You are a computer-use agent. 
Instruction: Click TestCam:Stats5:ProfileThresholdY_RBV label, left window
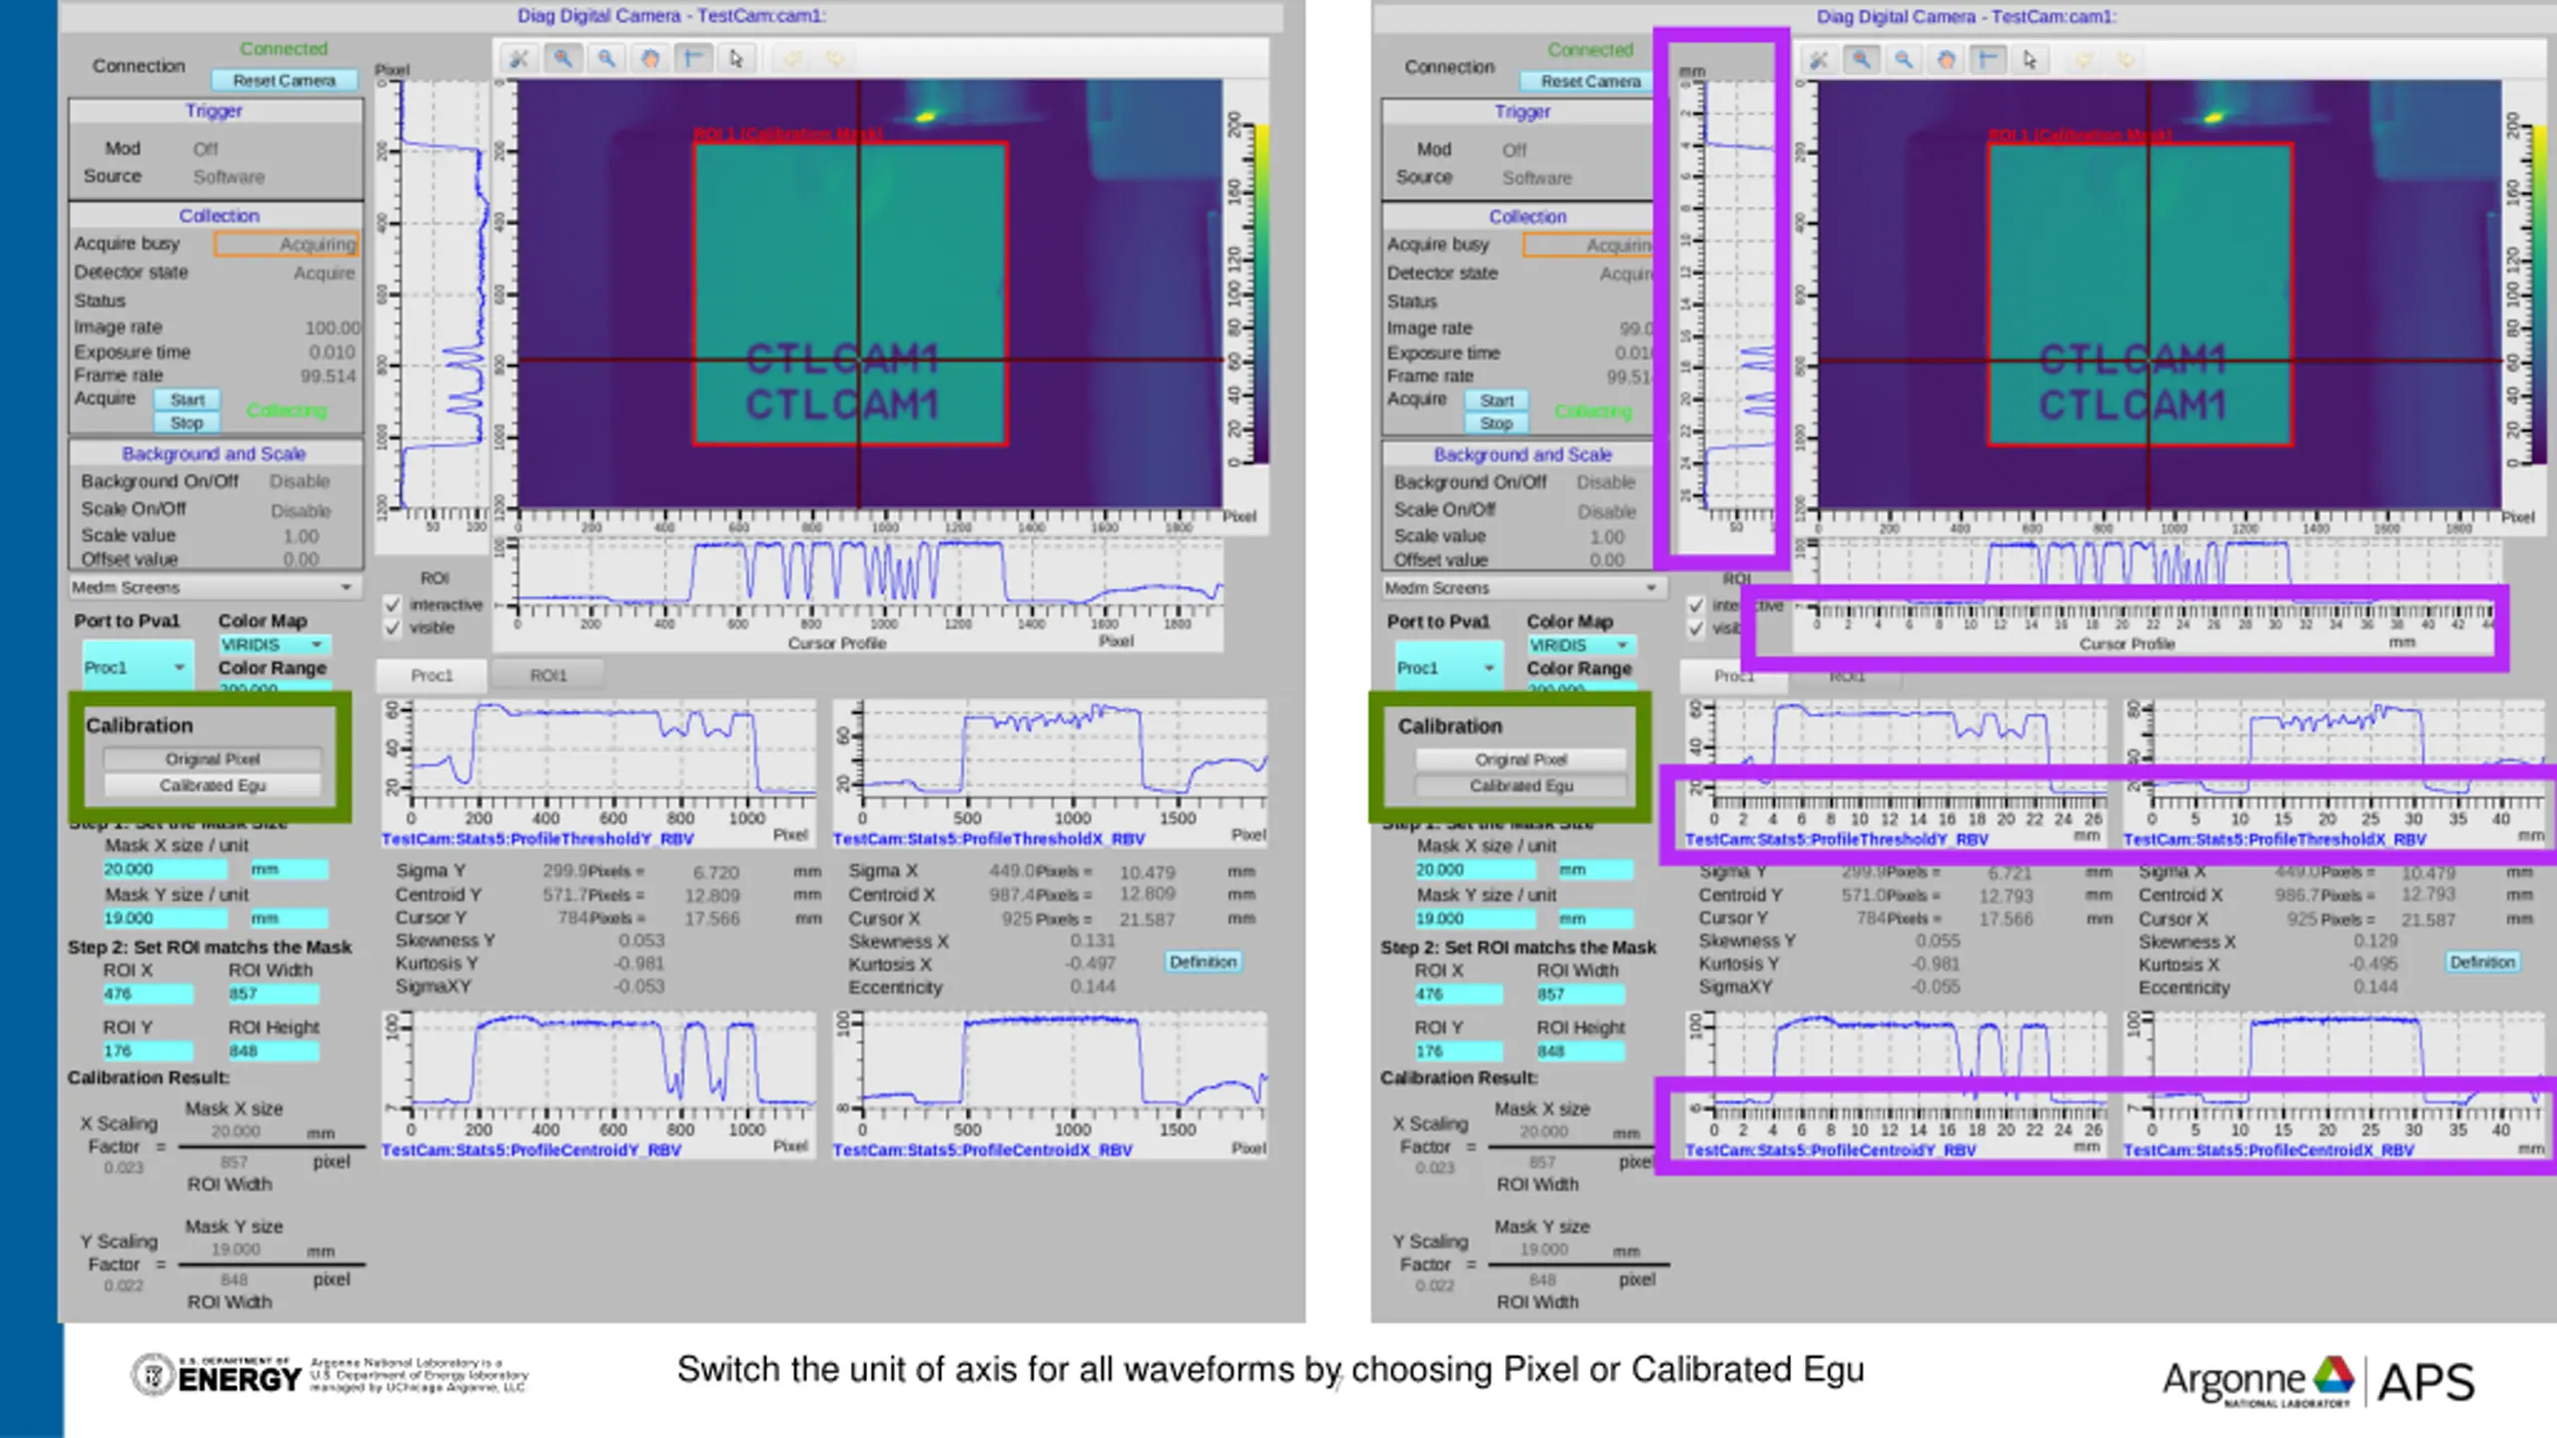click(x=537, y=839)
